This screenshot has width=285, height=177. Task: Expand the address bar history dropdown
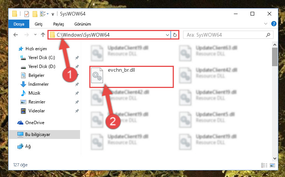coord(168,35)
